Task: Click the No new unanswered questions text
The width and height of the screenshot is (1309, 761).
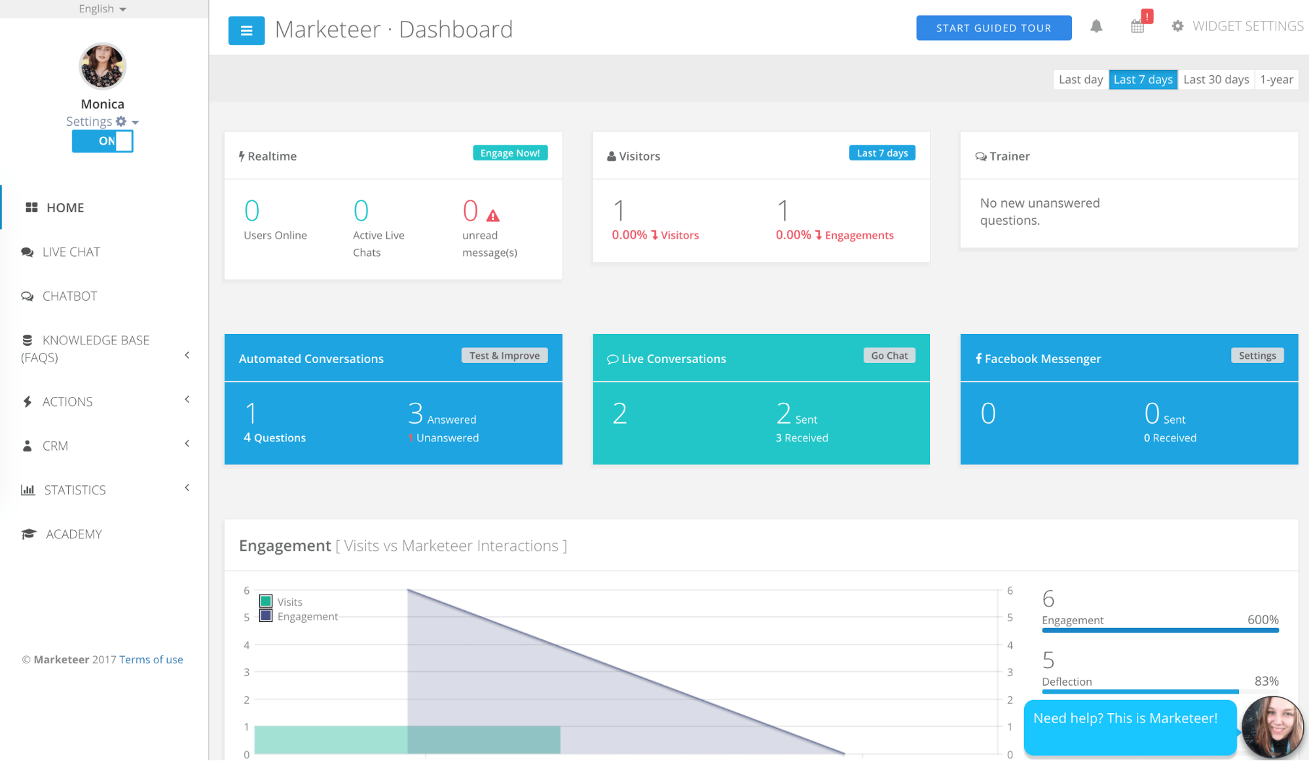Action: [1040, 212]
